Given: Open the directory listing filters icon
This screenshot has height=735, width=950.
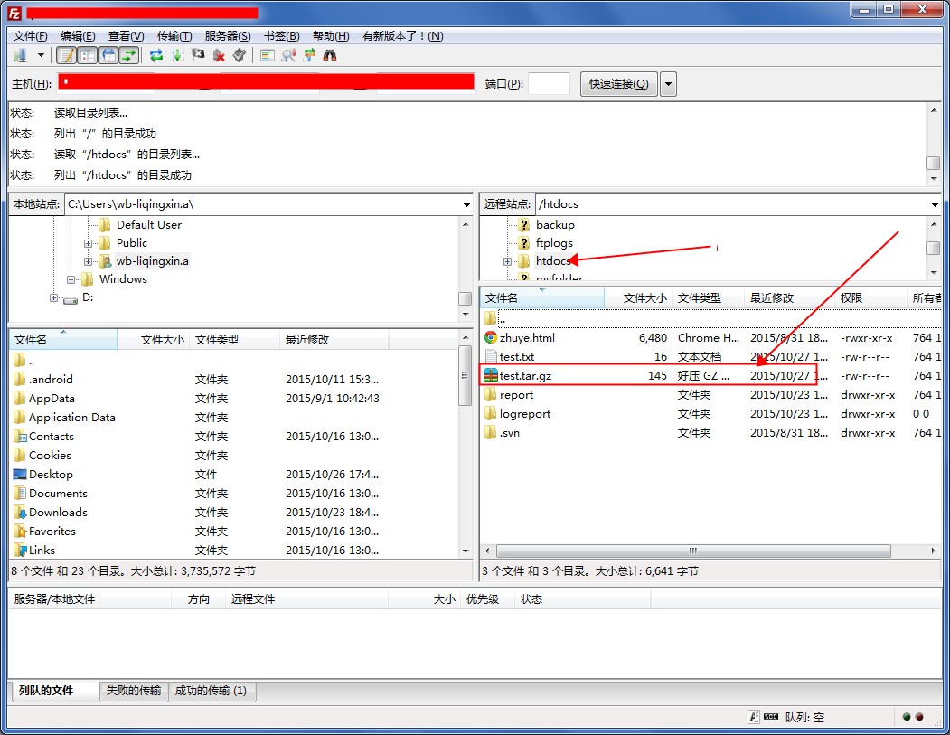Looking at the screenshot, I should coord(267,56).
